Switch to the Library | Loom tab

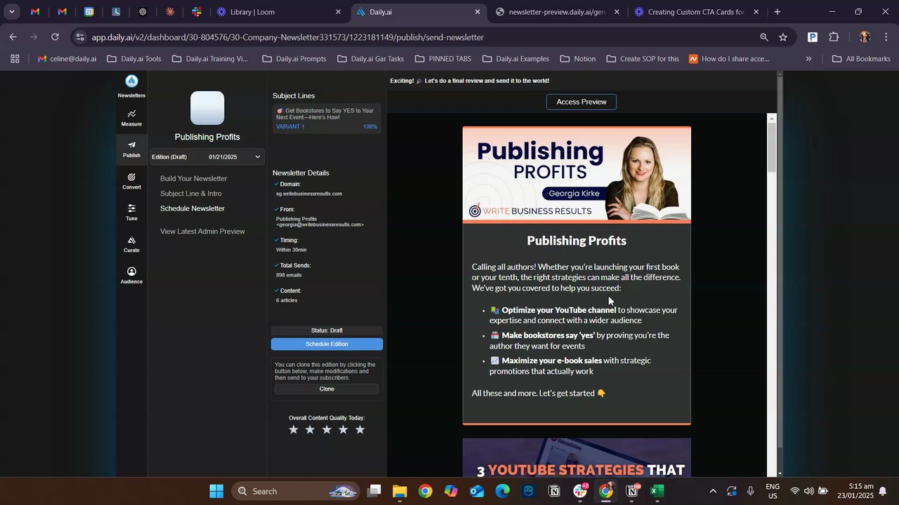[279, 12]
